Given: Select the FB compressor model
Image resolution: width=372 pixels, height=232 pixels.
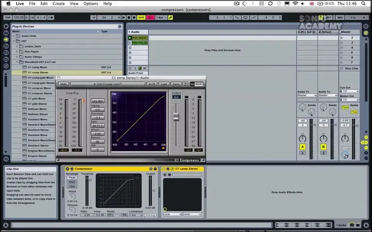Looking at the screenshot, I should point(124,215).
